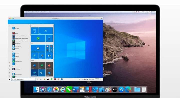Screen dimensions: 180x98
Task: Open the Parallels window settings gear
Action: [x=102, y=18]
